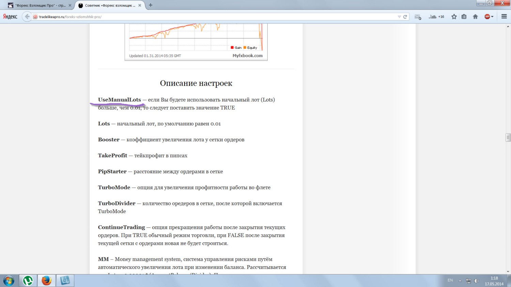The width and height of the screenshot is (511, 287).
Task: Click the "Описание настроек" heading
Action: click(196, 83)
